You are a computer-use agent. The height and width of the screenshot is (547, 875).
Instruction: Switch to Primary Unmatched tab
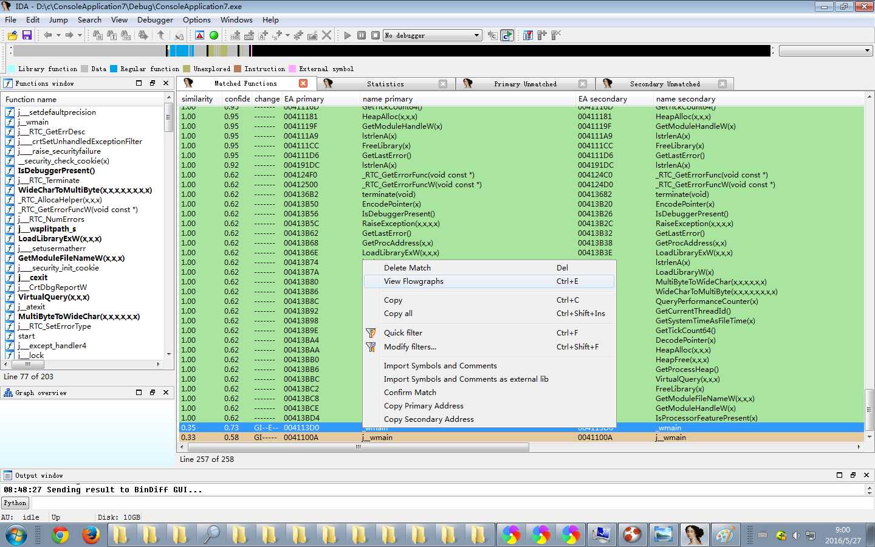click(x=525, y=84)
